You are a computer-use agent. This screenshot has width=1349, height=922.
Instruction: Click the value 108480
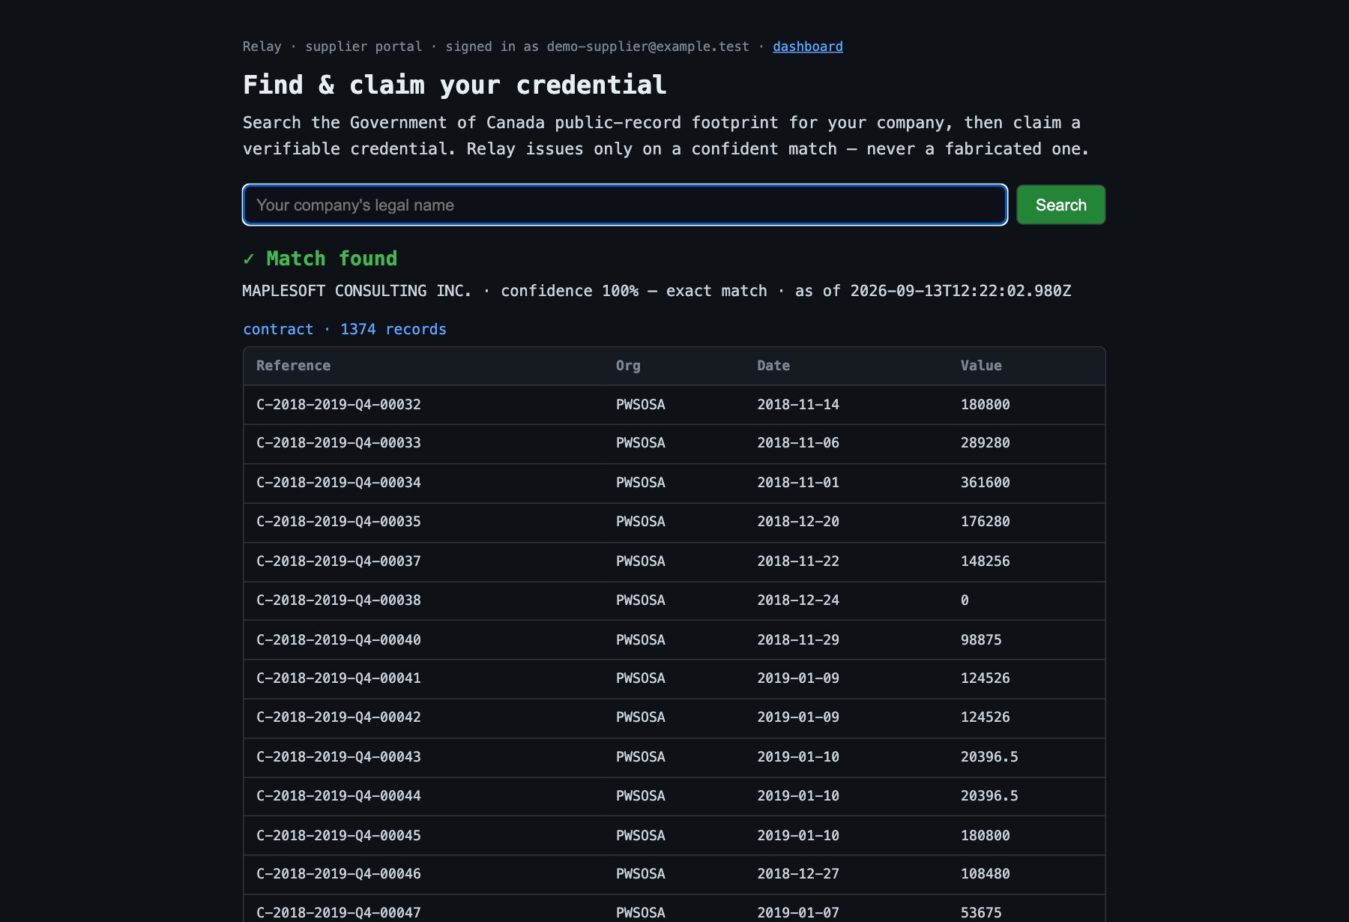[x=986, y=874]
